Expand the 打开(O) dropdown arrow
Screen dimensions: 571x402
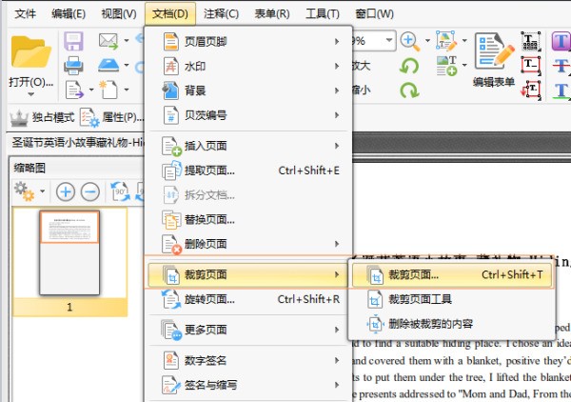31,94
